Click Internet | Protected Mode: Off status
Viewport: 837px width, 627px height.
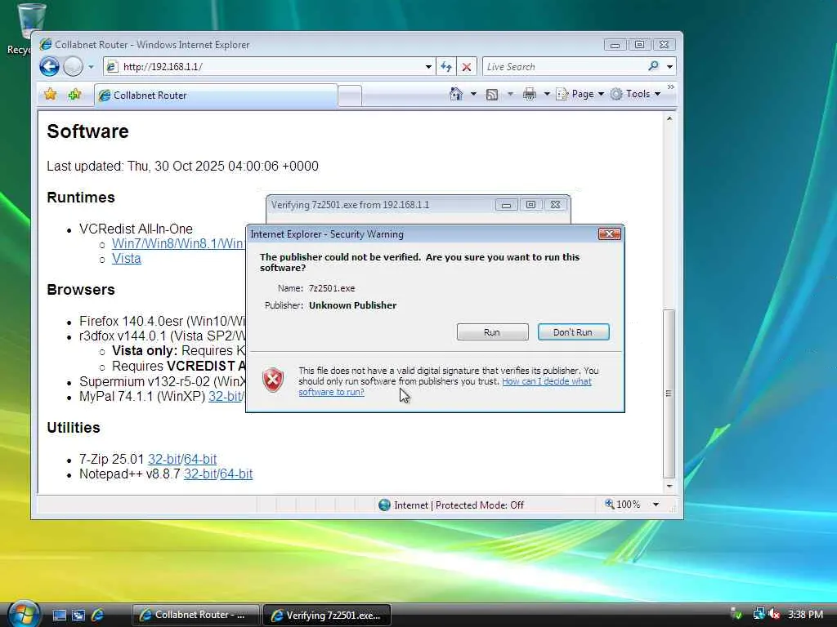point(459,505)
